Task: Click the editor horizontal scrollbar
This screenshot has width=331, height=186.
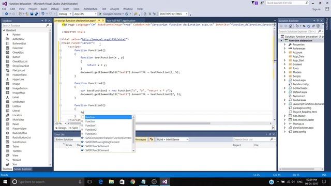Action: [170, 123]
